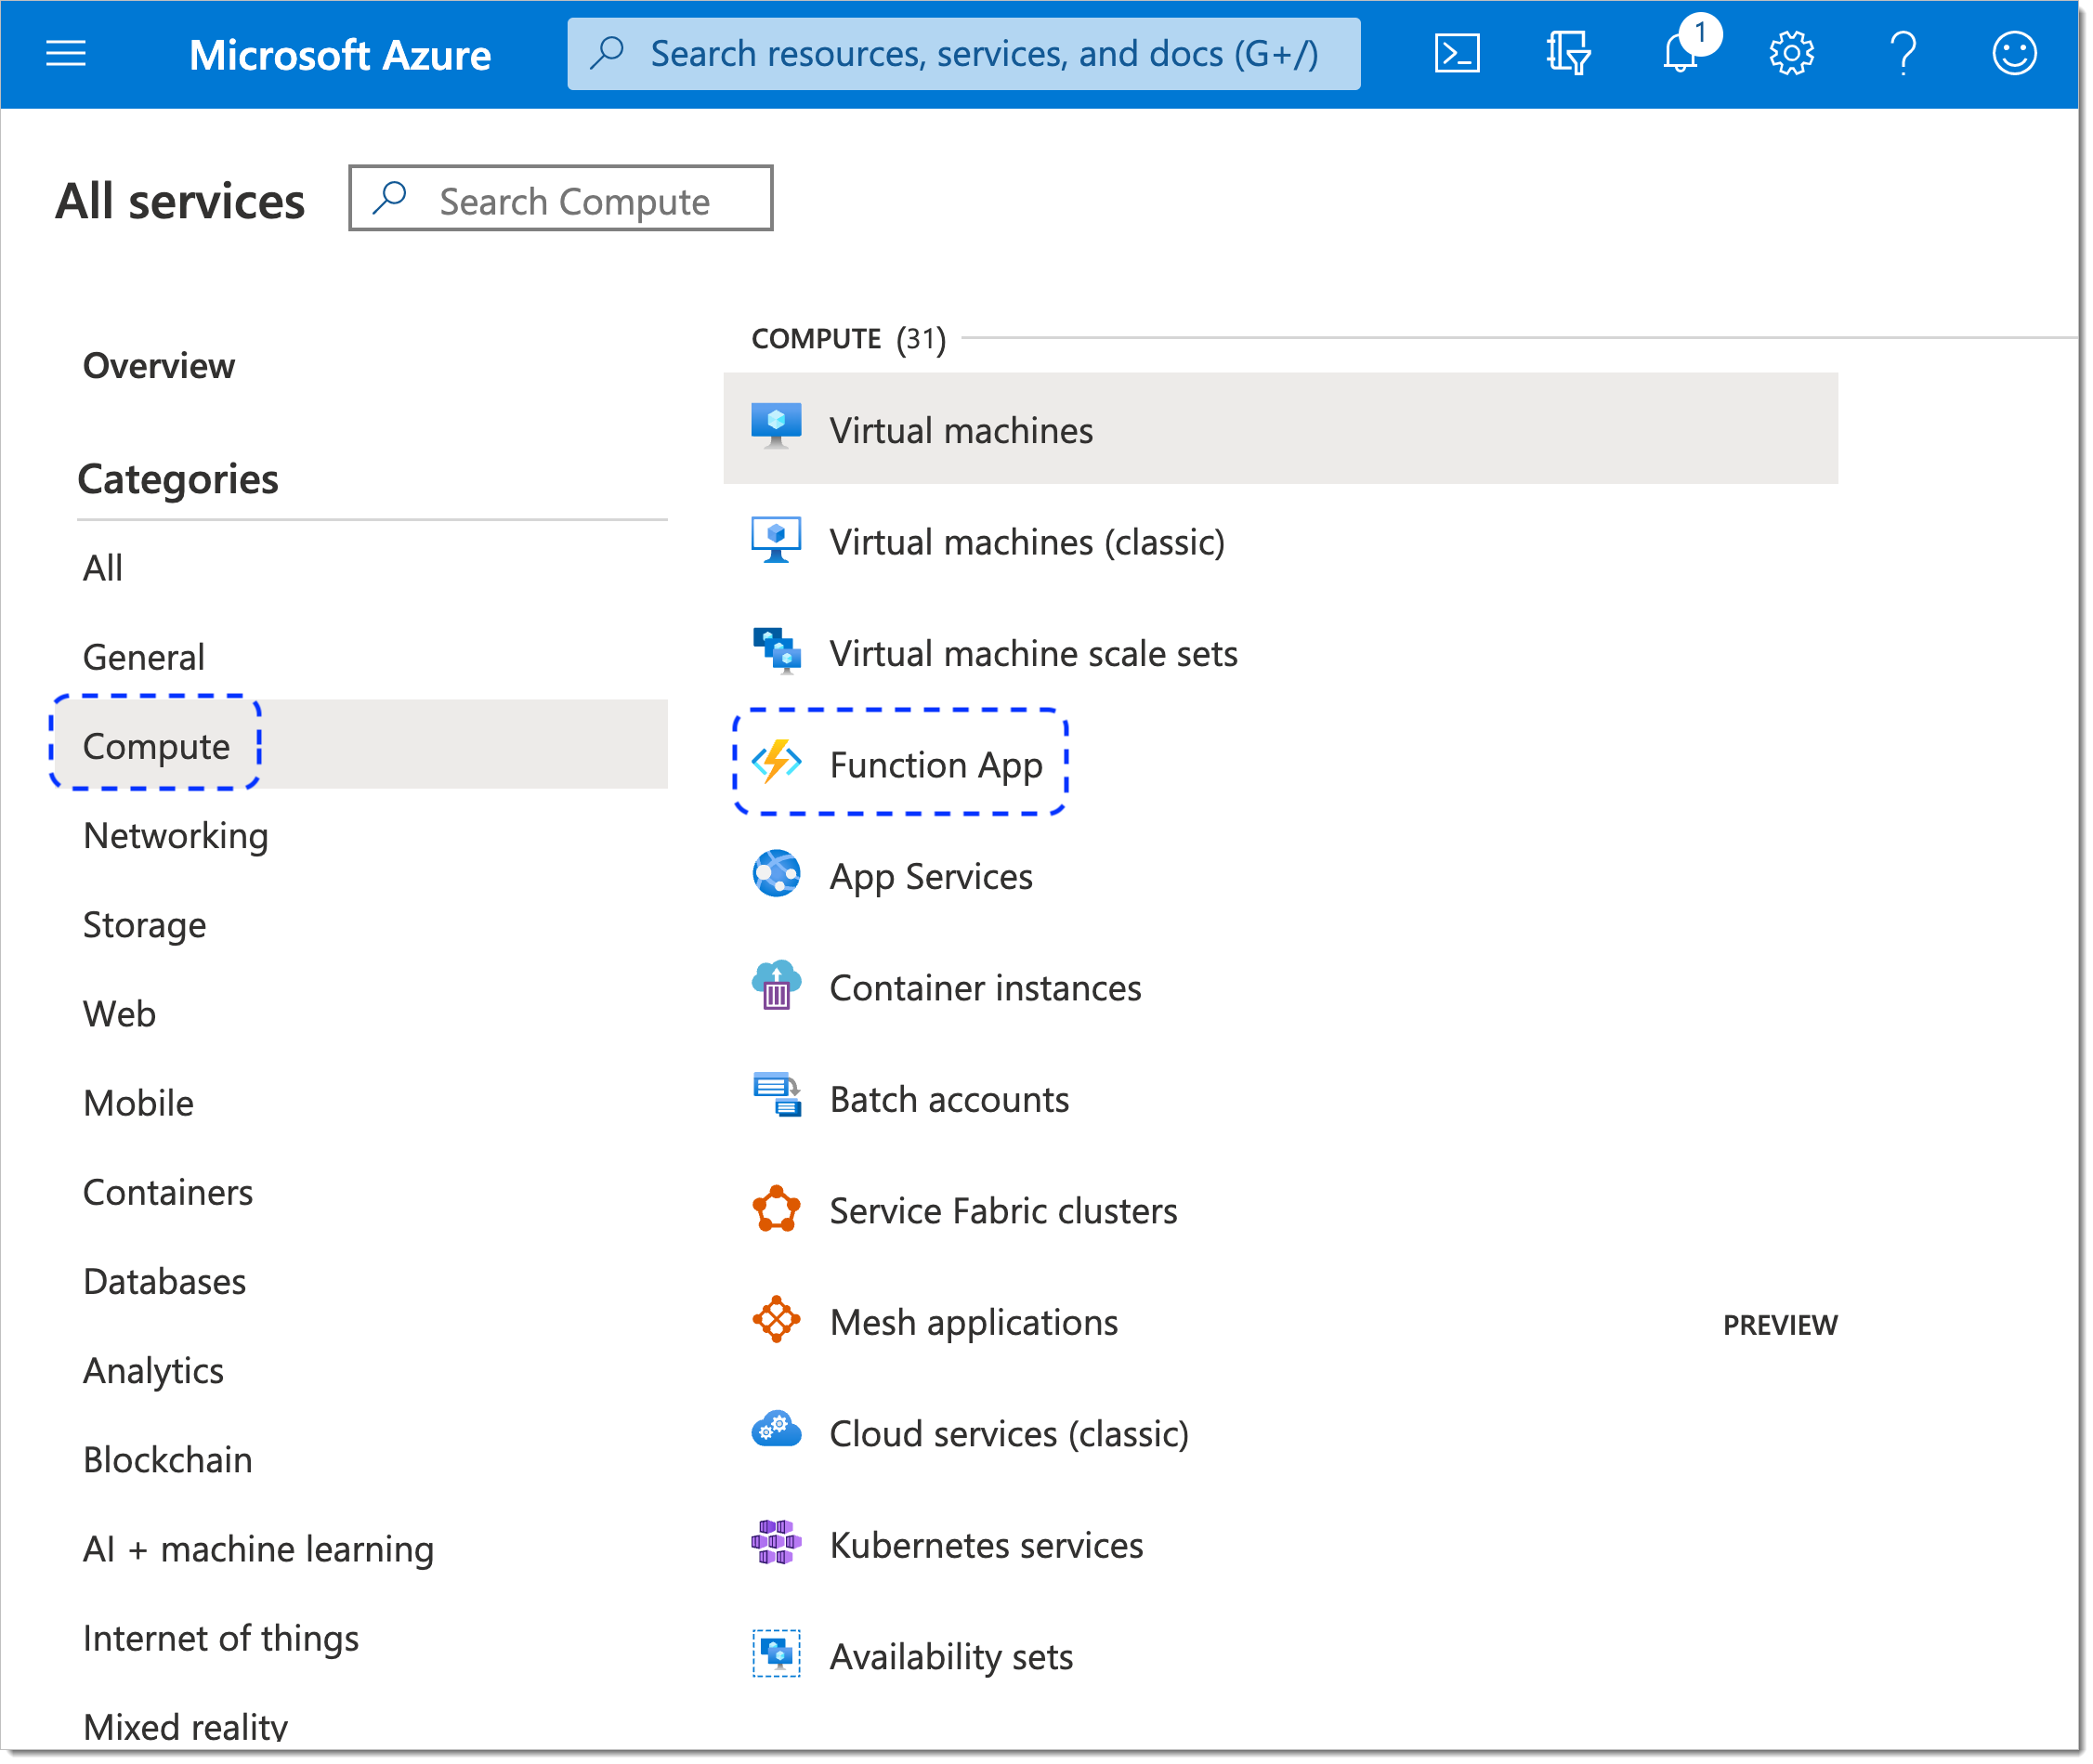Image resolution: width=2093 pixels, height=1764 pixels.
Task: Click the Availability sets icon
Action: 776,1656
